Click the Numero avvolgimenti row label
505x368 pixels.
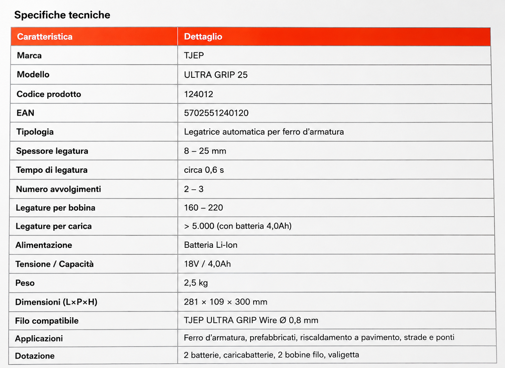click(x=58, y=189)
